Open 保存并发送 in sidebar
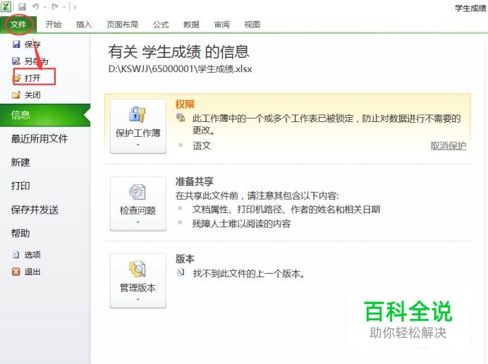 [x=35, y=210]
